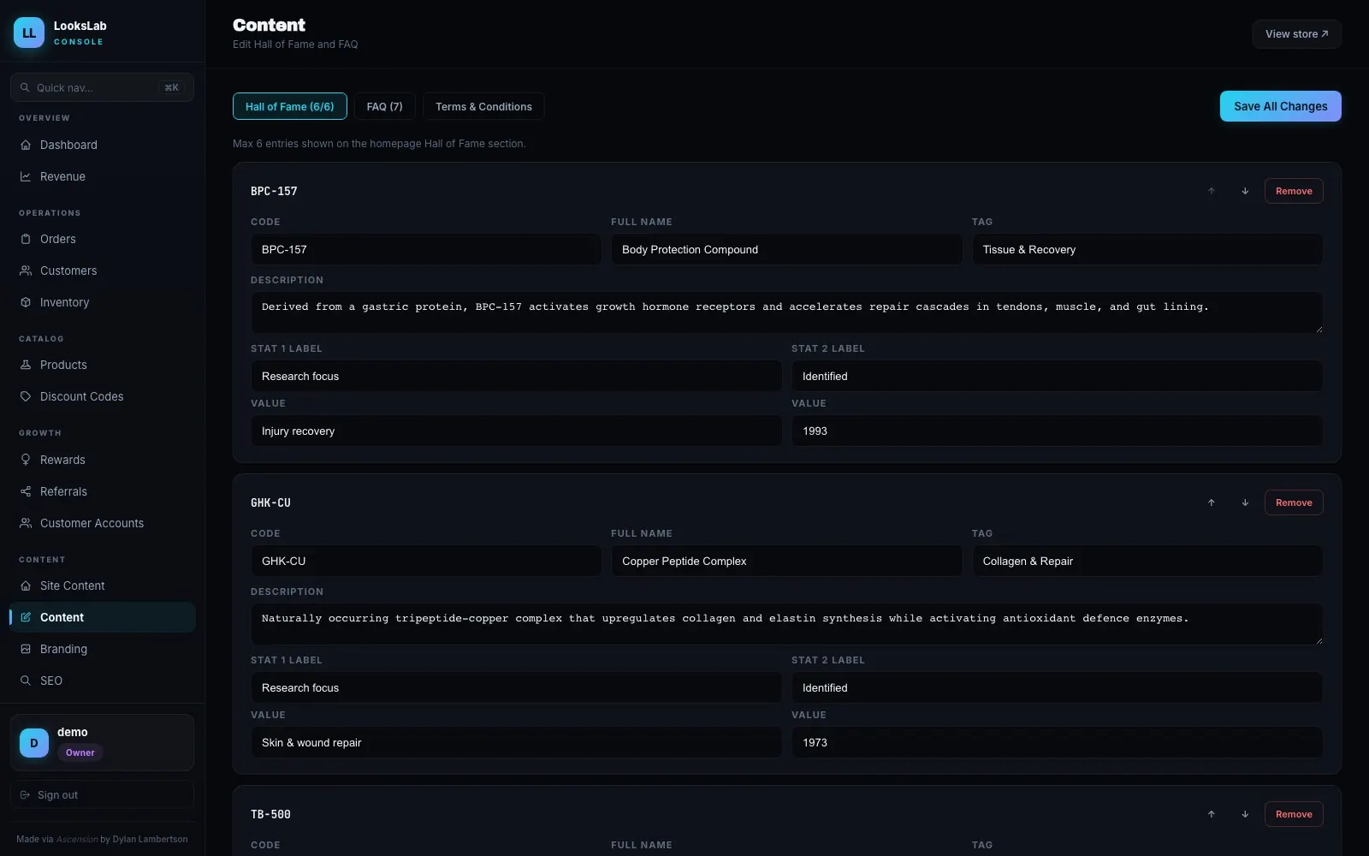
Task: Click Save All Changes button
Action: tap(1281, 106)
